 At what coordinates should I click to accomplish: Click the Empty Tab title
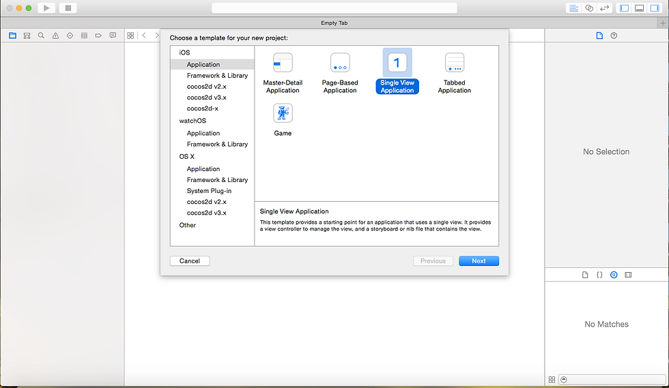pos(334,23)
